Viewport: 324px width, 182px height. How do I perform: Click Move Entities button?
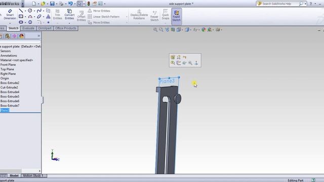[99, 22]
